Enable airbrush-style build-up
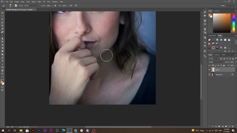 [71, 6]
